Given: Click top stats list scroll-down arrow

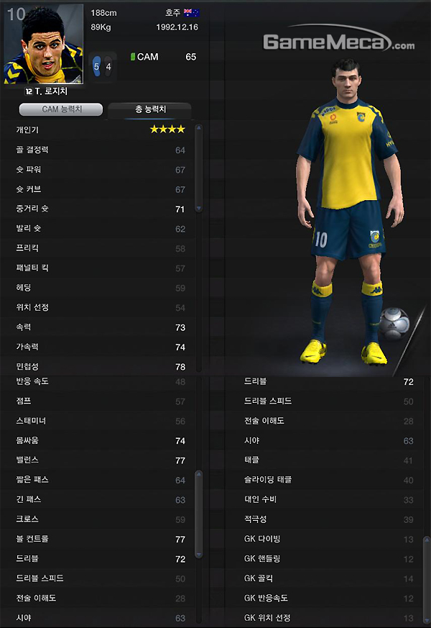Looking at the screenshot, I should [x=198, y=209].
